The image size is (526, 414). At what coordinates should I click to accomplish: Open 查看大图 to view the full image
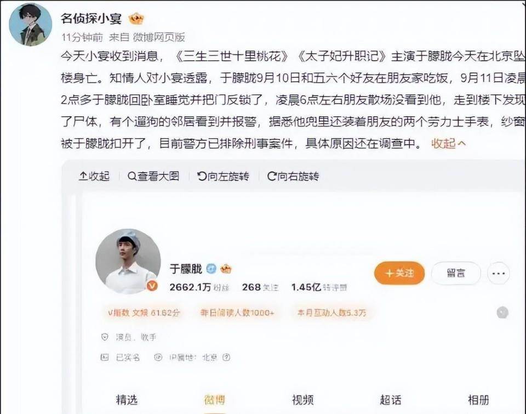coord(153,176)
